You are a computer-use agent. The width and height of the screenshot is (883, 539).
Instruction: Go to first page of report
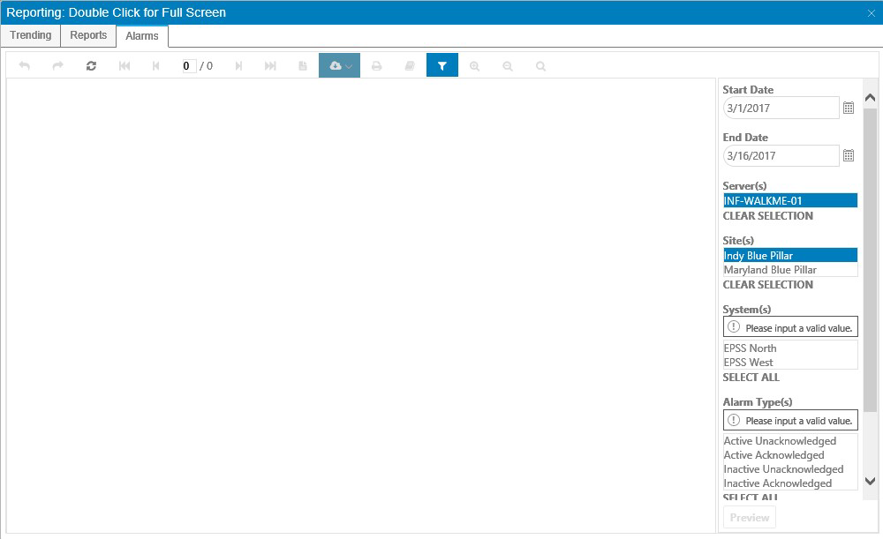pos(125,66)
